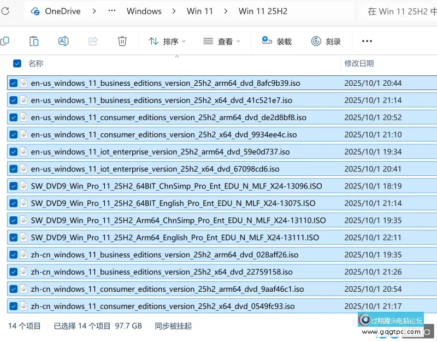Uncheck the en-us business editions arm64 ISO
437x342 pixels.
click(14, 83)
